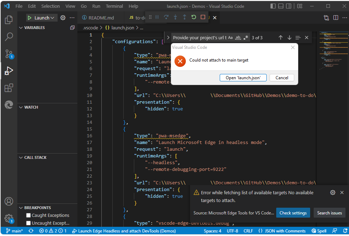
Task: Open the Search view in activity bar
Action: pos(9,36)
